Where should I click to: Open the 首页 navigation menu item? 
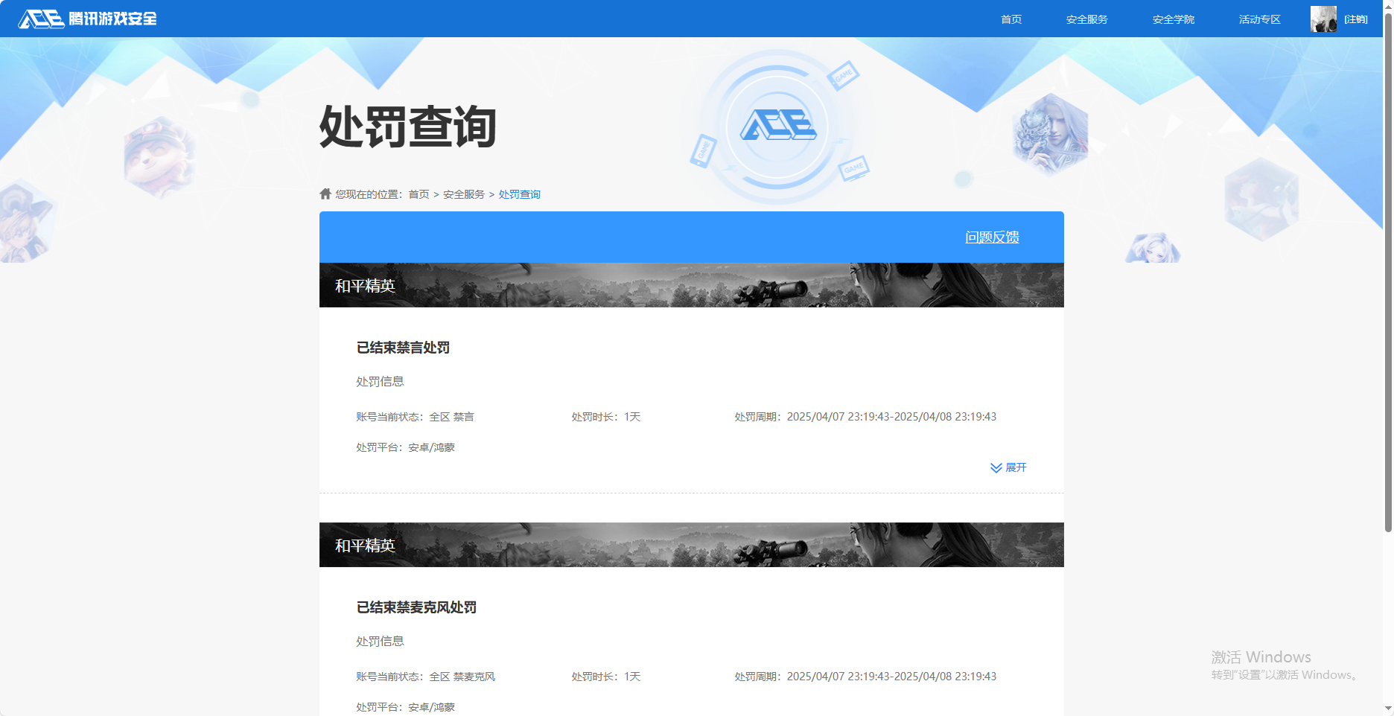coord(1011,19)
